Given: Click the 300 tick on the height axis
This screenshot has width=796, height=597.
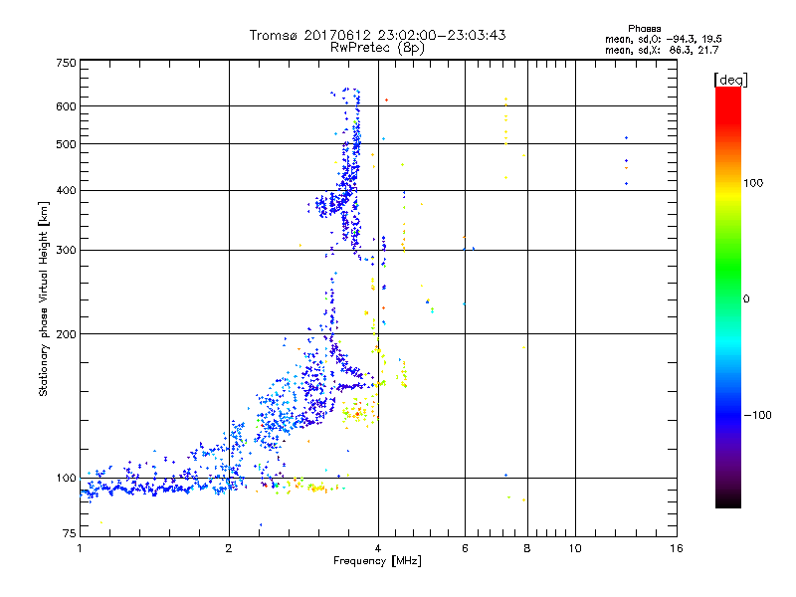Looking at the screenshot, I should (x=66, y=251).
